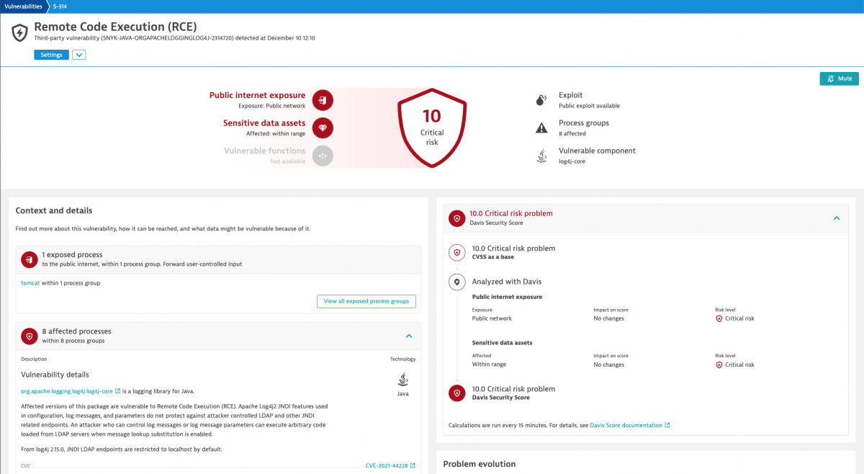This screenshot has height=474, width=864.
Task: Select the Sensitive data assets diamond icon
Action: (321, 128)
